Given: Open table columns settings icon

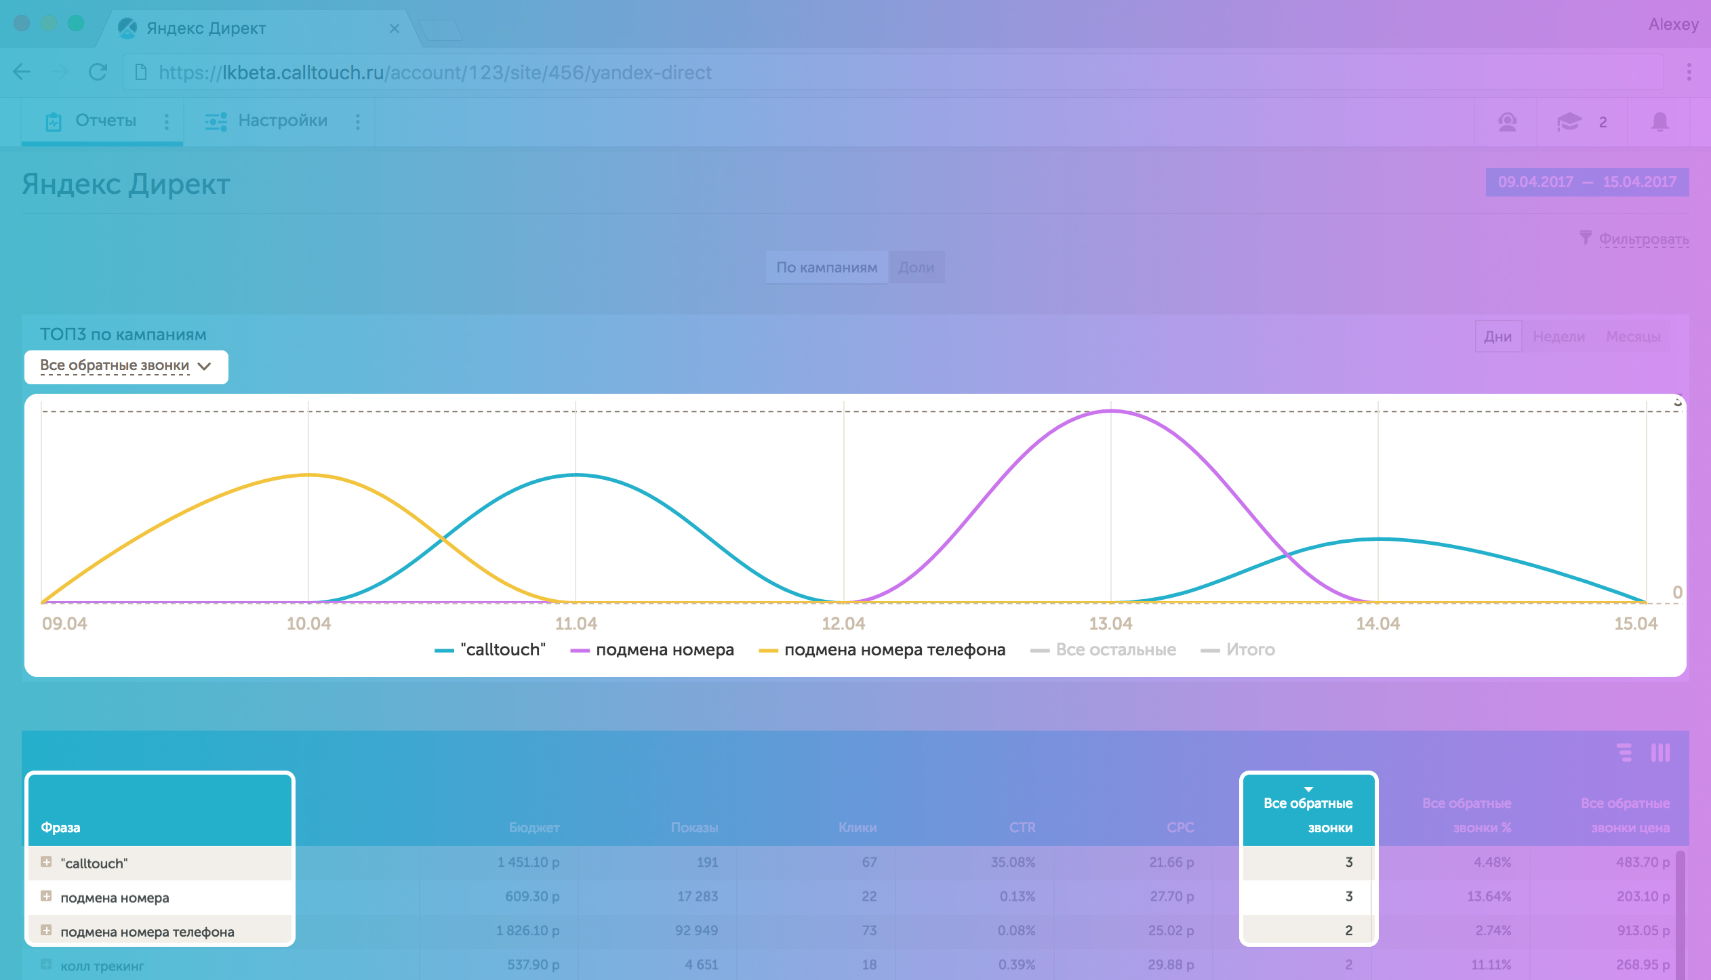Looking at the screenshot, I should [x=1660, y=753].
